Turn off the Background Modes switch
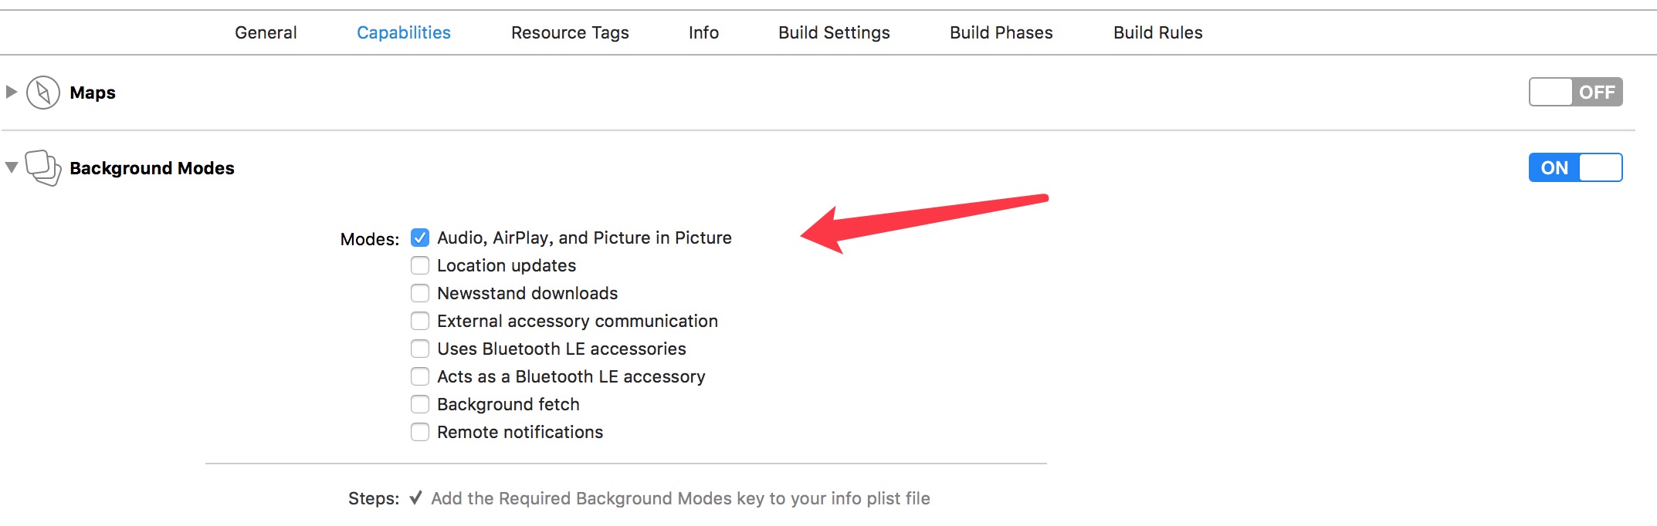1657x526 pixels. (1575, 167)
